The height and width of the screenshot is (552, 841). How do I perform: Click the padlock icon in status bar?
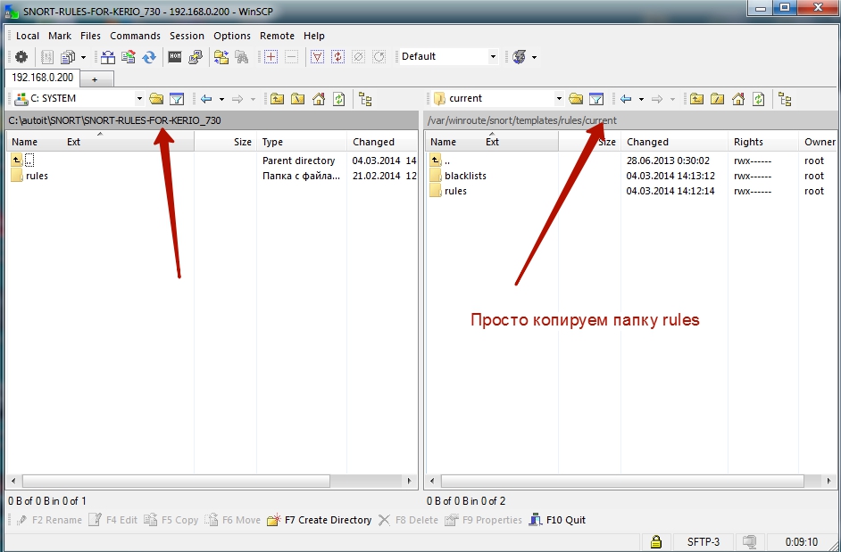click(x=655, y=541)
